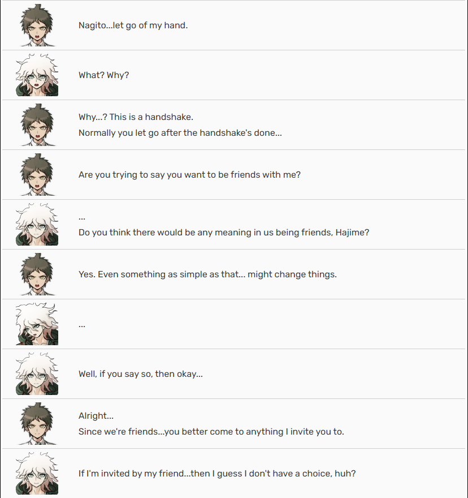Select Hajime's portrait beside "Yes. Even something as simple"

37,274
